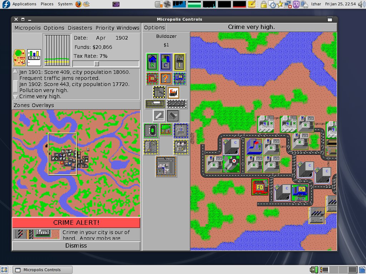Click the 'Tax Rate: 7%' label
The height and width of the screenshot is (274, 366).
point(90,56)
